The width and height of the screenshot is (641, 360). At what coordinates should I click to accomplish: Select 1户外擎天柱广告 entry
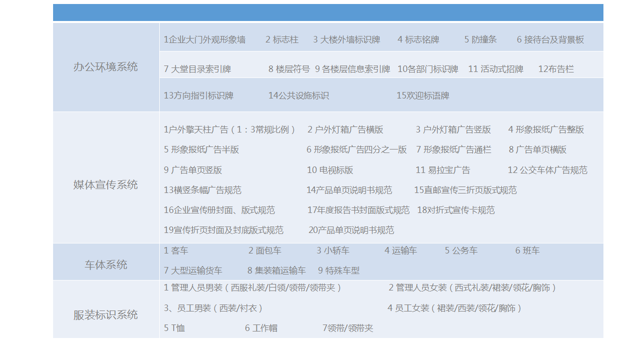(230, 130)
